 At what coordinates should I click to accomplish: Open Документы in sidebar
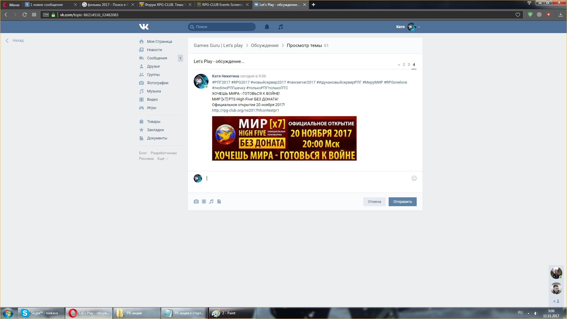point(157,138)
